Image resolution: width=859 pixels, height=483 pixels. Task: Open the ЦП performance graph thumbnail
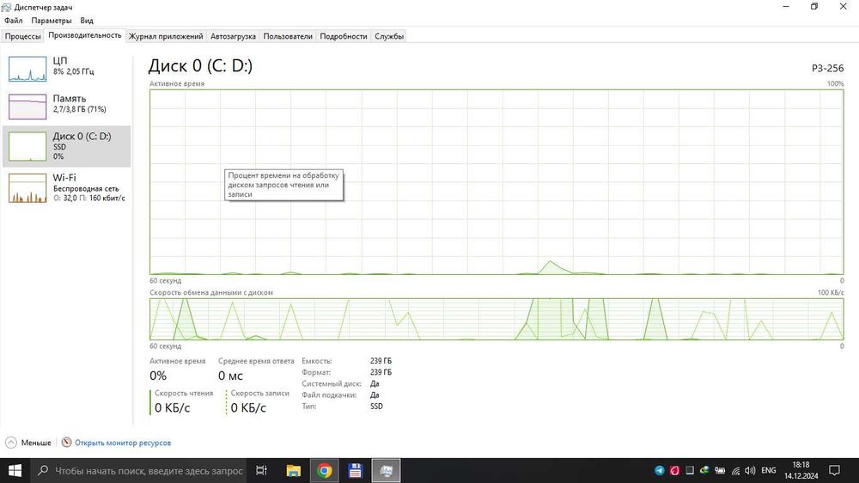[27, 69]
